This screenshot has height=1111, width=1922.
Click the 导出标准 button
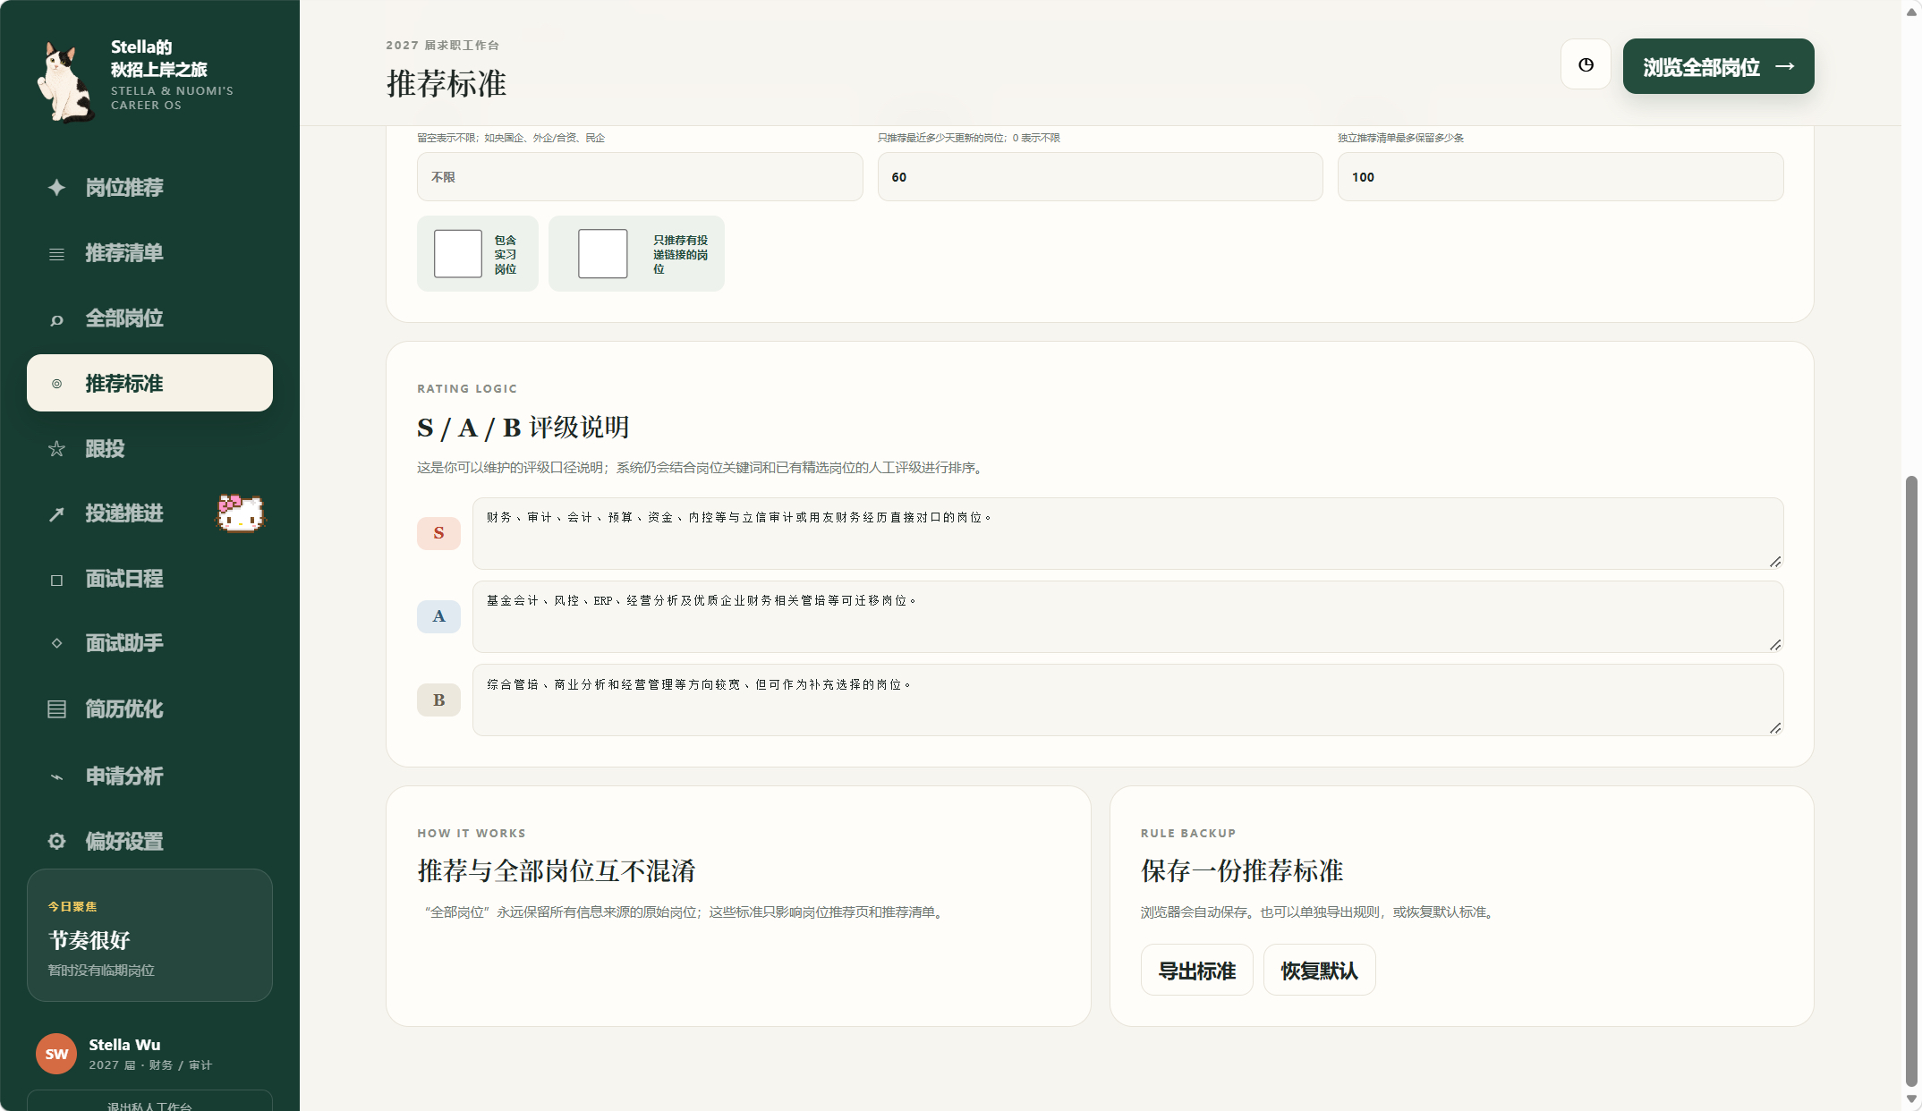point(1196,971)
